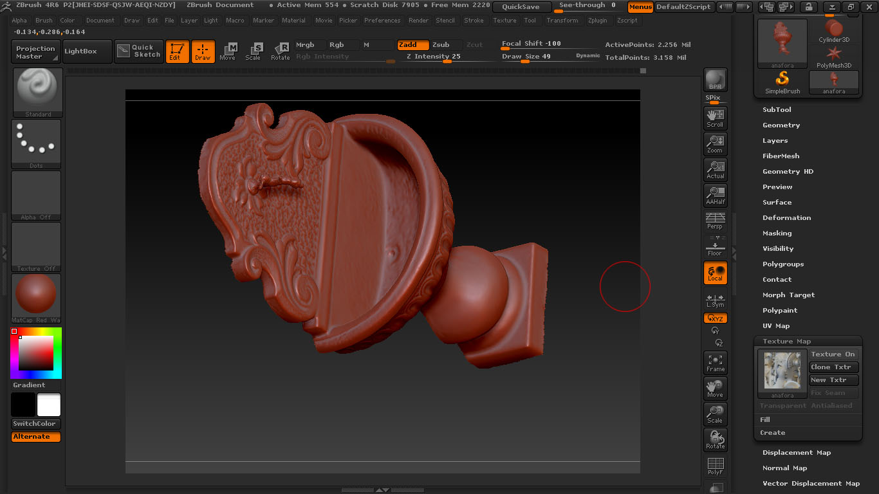879x494 pixels.
Task: Open Quick Sketch mode
Action: [139, 51]
